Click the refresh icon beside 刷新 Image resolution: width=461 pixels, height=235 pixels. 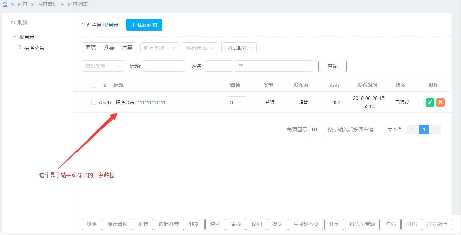[13, 23]
